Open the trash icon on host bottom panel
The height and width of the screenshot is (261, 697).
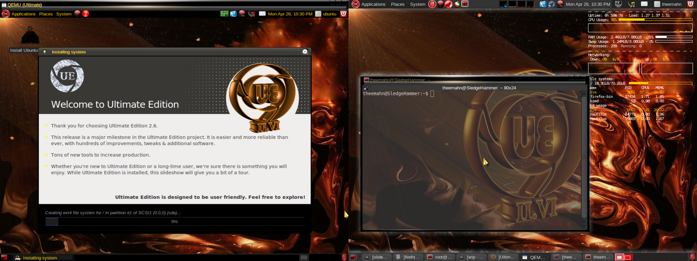(x=693, y=257)
